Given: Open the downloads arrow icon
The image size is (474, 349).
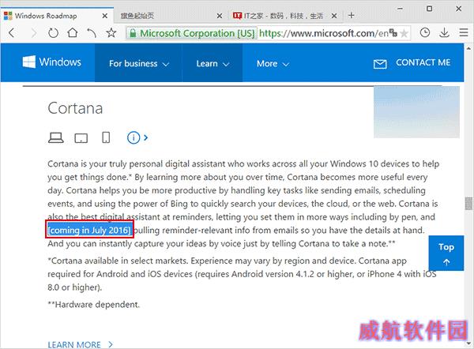Looking at the screenshot, I should coord(444,32).
